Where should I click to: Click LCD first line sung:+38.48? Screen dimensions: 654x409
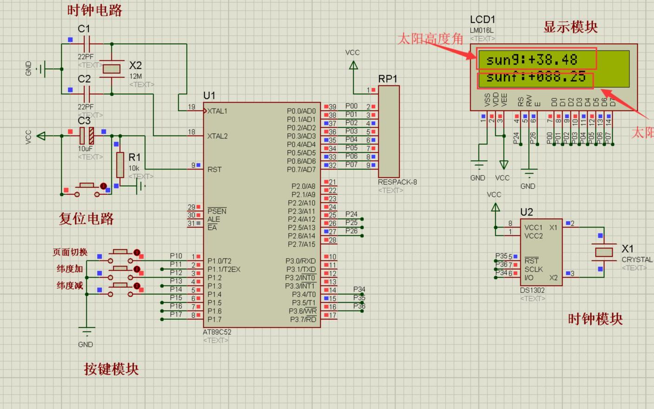[532, 60]
